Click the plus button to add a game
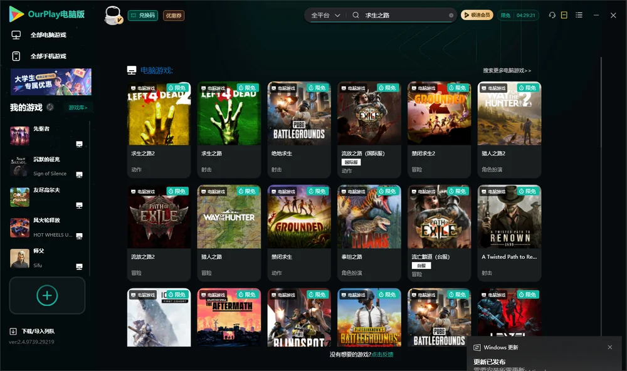627x371 pixels. [x=47, y=295]
